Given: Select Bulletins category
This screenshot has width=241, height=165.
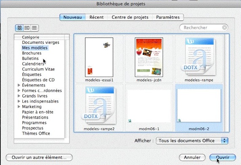Looking at the screenshot, I should tap(30, 59).
